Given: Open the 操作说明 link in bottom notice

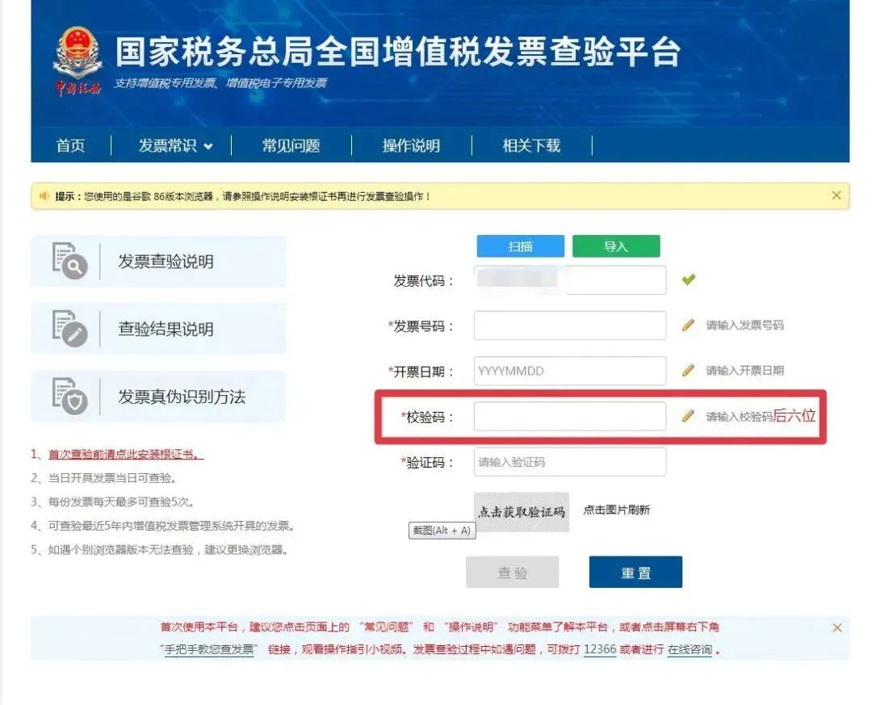Looking at the screenshot, I should coord(471,627).
